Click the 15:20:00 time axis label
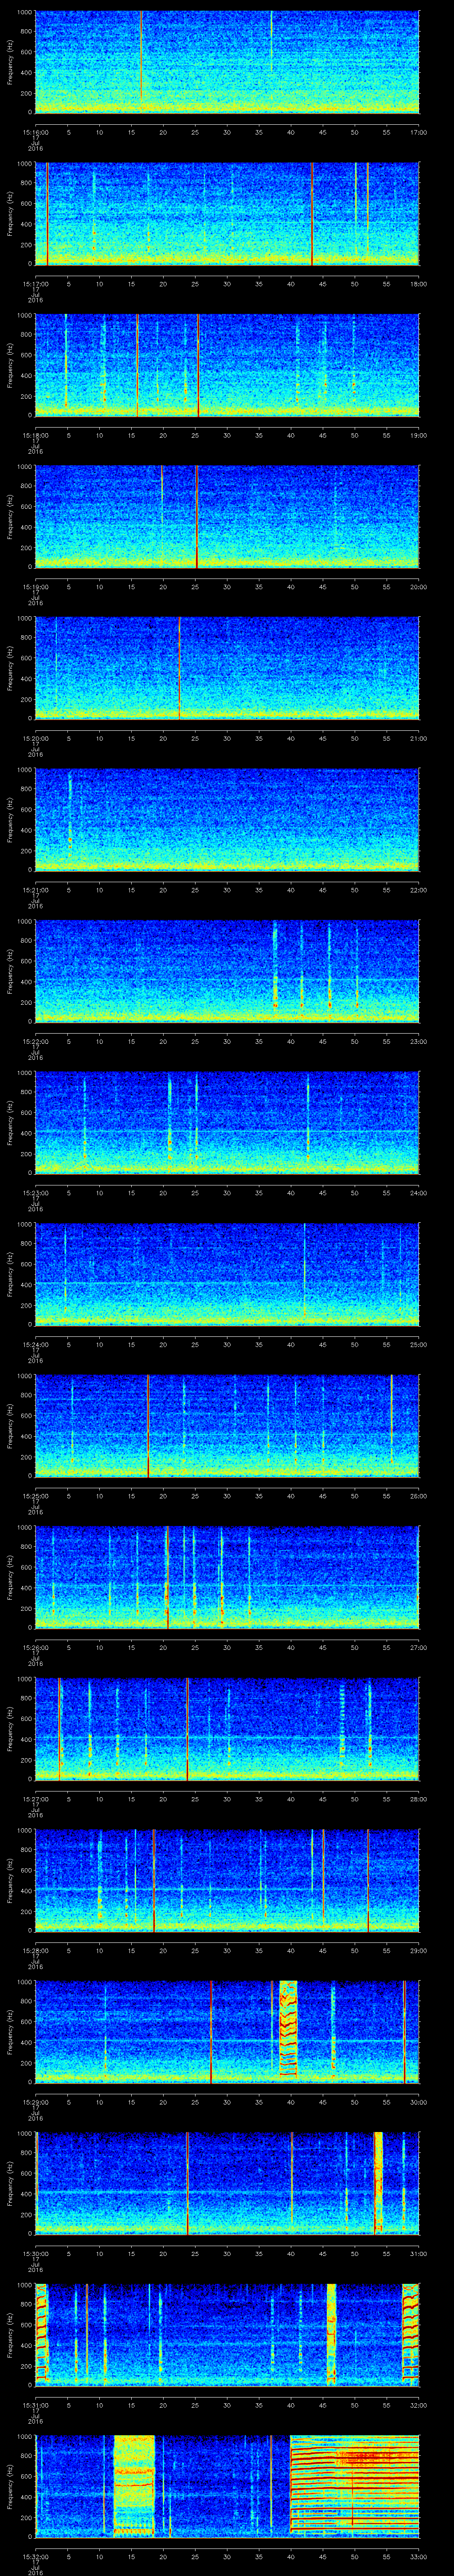This screenshot has height=2576, width=454. (35, 738)
